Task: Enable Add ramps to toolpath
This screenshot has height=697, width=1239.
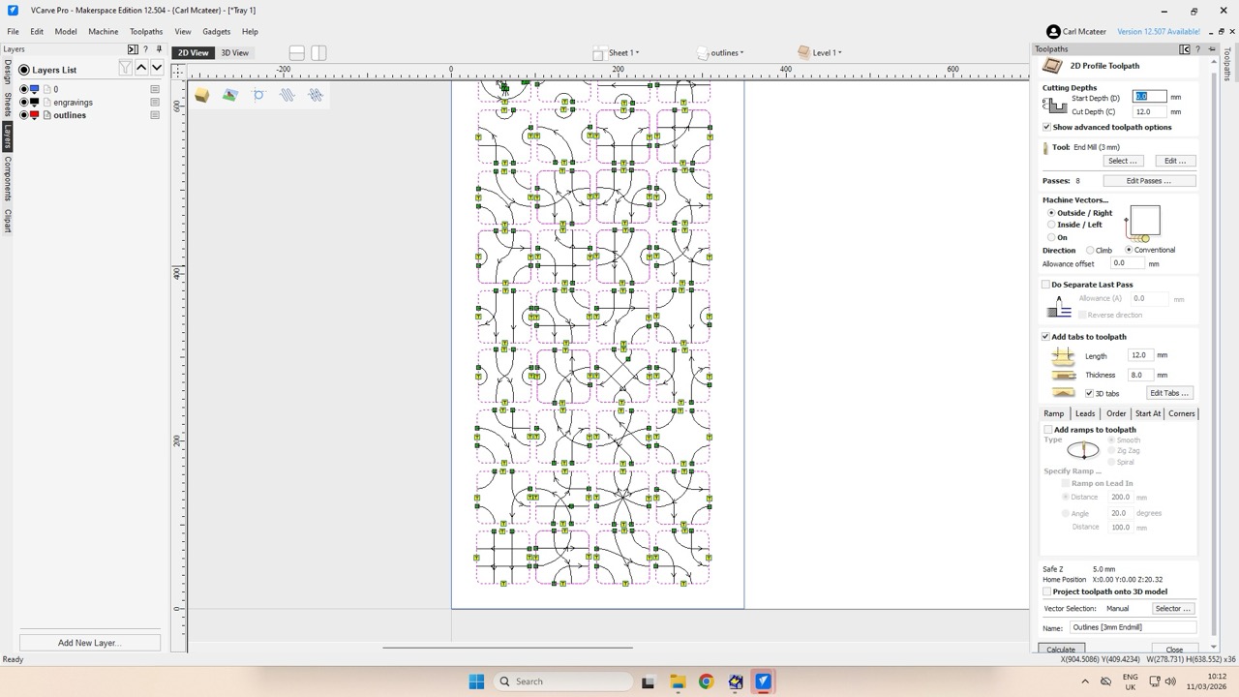Action: 1049,430
